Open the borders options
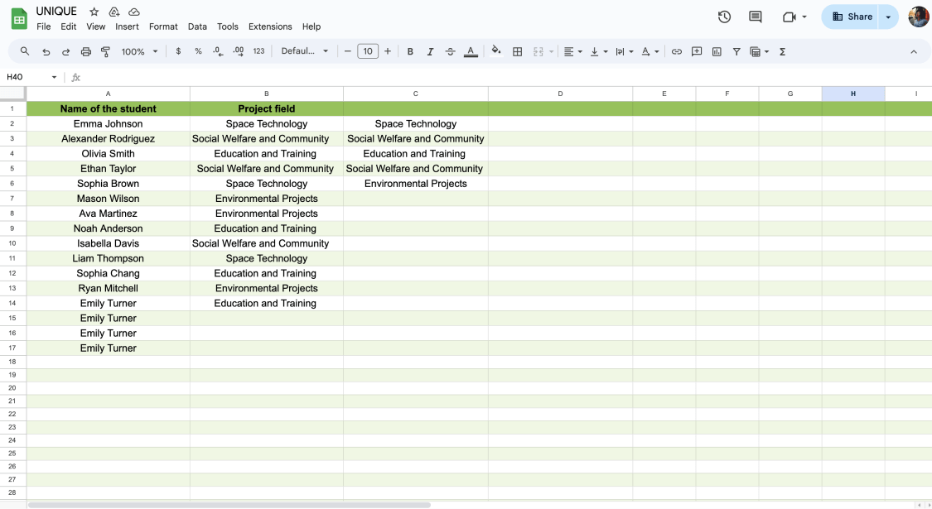932x509 pixels. click(x=517, y=51)
